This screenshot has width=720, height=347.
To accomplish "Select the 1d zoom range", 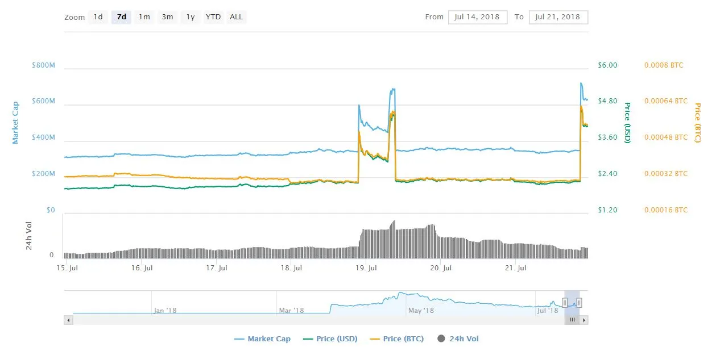I will click(98, 17).
